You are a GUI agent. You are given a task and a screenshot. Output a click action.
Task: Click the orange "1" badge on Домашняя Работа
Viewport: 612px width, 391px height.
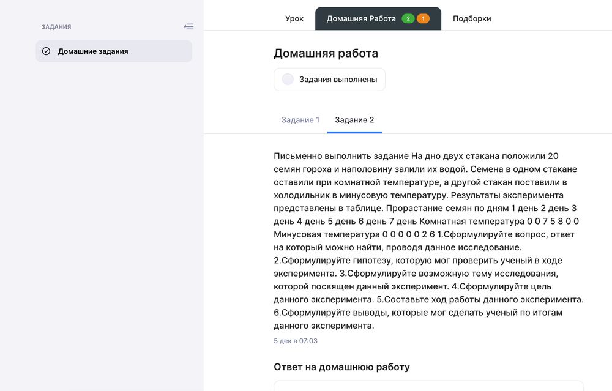[423, 19]
